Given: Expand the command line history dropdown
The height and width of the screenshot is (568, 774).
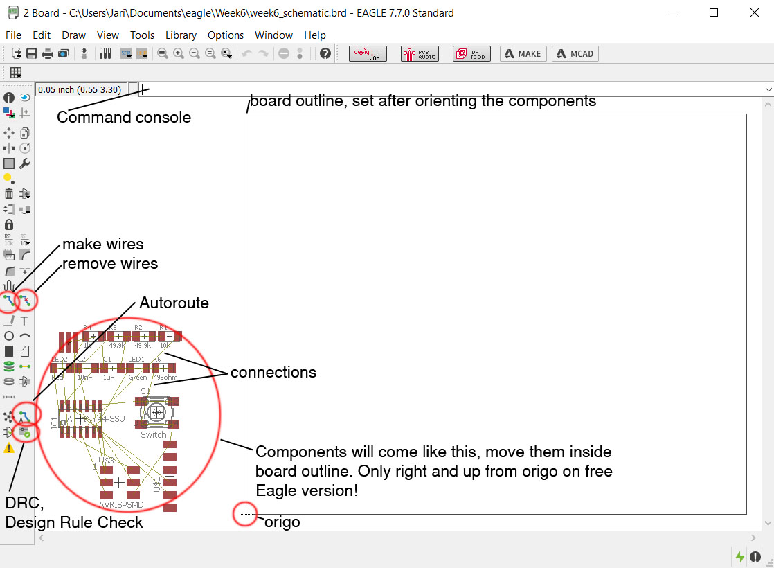Looking at the screenshot, I should (768, 89).
